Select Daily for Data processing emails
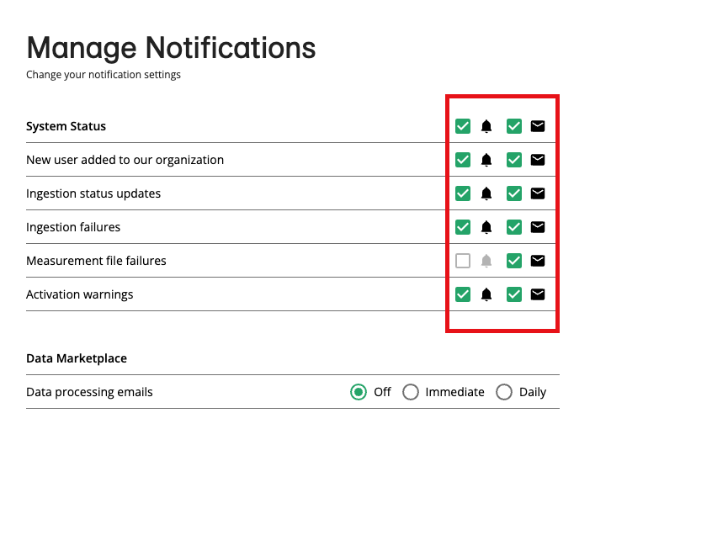The height and width of the screenshot is (556, 712). [x=504, y=392]
